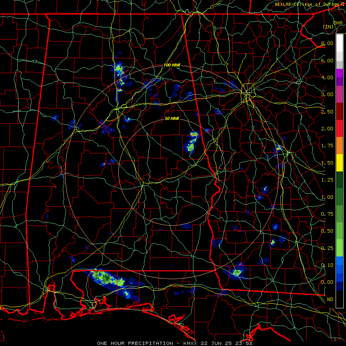This screenshot has height=346, width=346.
Task: Click the 0.75 legend value
Action: pos(327,214)
